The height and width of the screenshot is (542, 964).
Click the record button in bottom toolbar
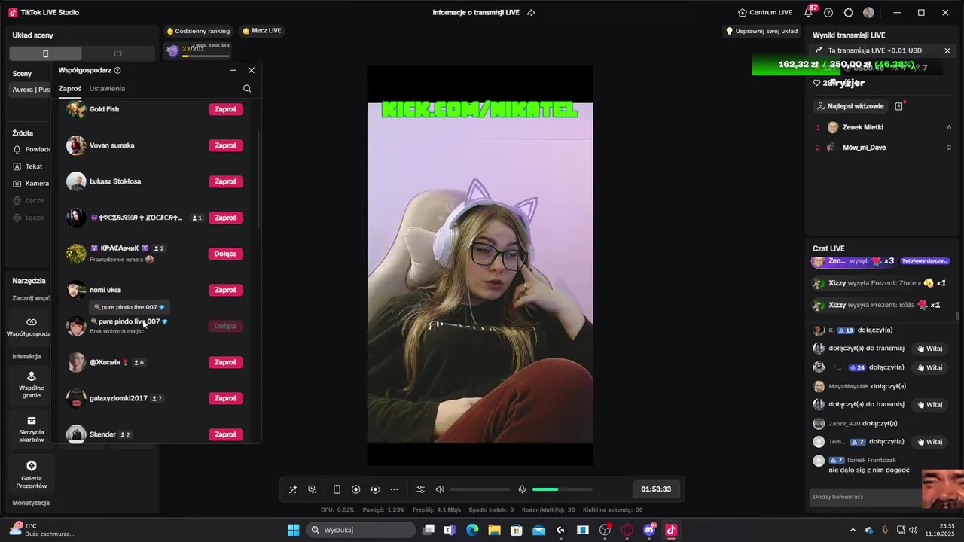[x=356, y=489]
